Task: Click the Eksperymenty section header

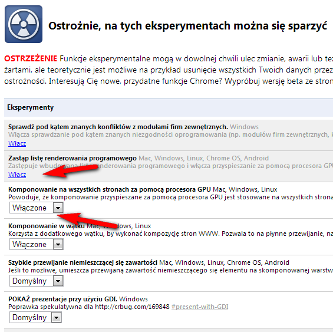Action: (x=31, y=107)
